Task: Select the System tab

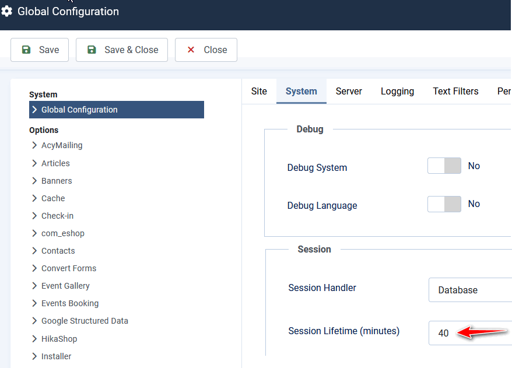Action: (x=301, y=91)
